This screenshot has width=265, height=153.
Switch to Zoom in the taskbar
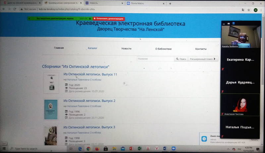pos(174,148)
